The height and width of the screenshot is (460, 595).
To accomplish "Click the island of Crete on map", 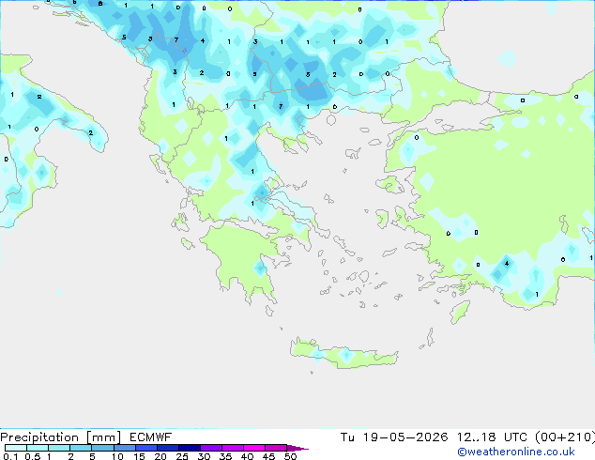I will pos(344,354).
